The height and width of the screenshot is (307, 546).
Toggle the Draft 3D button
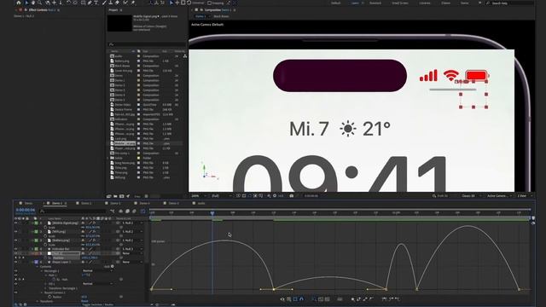click(440, 196)
